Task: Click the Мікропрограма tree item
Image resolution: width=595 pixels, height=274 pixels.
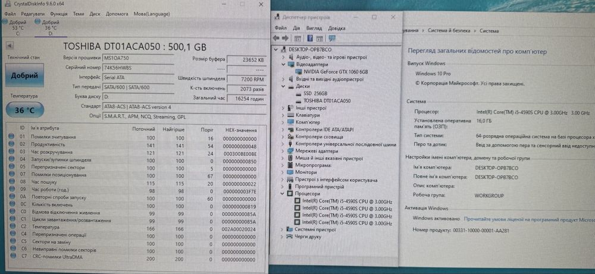Action: (x=314, y=165)
